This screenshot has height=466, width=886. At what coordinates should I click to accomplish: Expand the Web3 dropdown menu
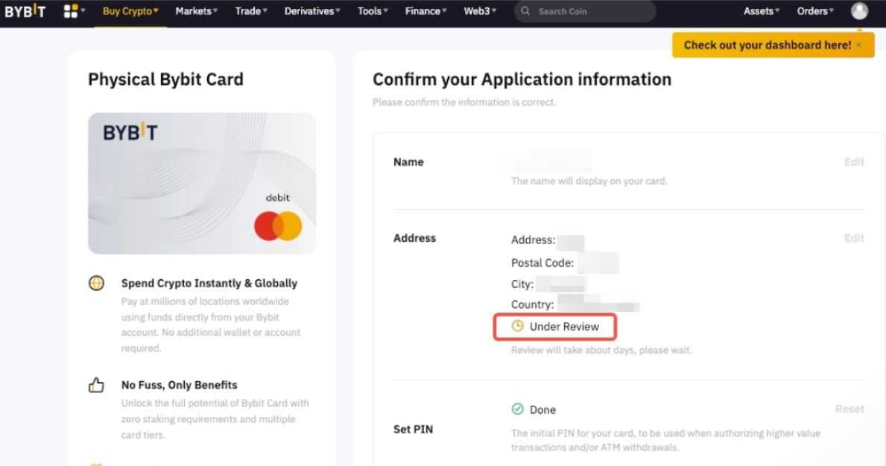point(480,10)
